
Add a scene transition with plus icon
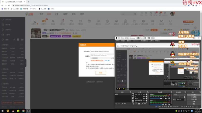click(x=179, y=97)
